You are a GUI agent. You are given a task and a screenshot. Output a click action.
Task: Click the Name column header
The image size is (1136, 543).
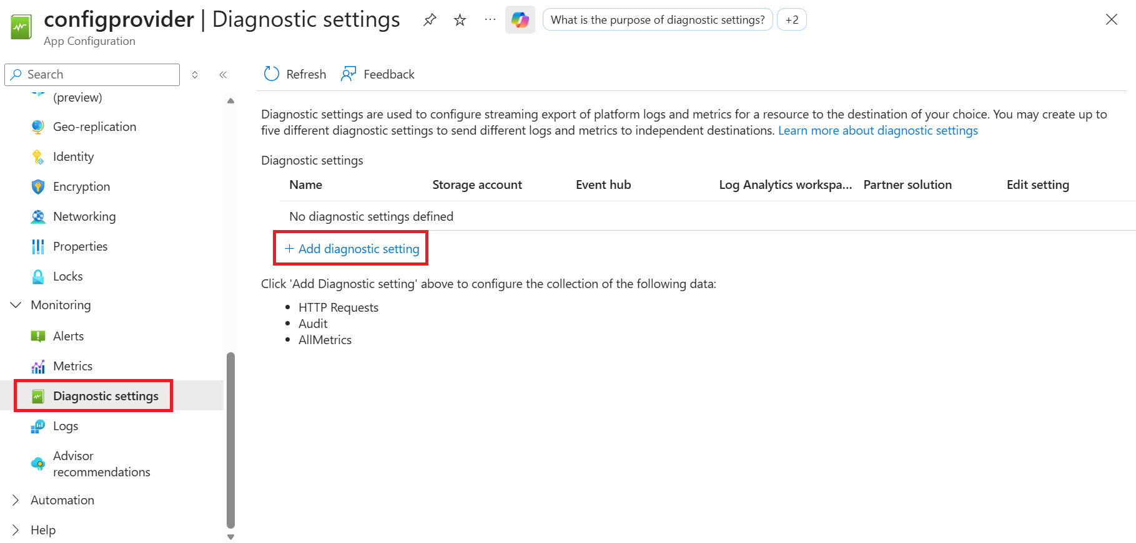tap(306, 185)
